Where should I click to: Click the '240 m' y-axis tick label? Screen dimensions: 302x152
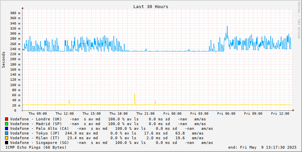click(15, 49)
